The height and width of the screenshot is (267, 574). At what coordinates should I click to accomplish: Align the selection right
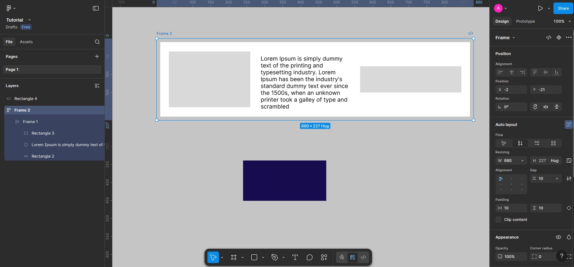pos(522,72)
